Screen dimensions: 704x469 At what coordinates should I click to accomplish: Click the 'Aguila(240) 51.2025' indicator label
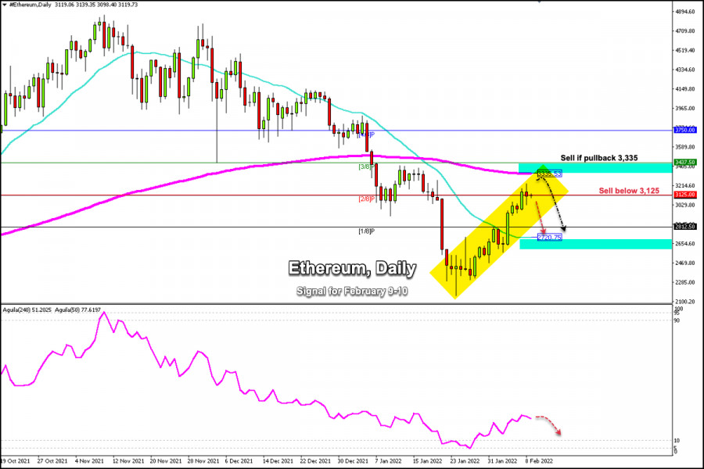click(x=27, y=310)
